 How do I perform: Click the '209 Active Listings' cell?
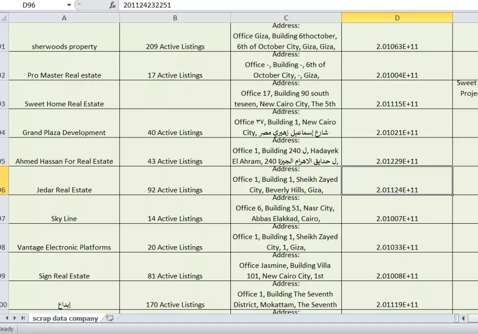click(175, 37)
